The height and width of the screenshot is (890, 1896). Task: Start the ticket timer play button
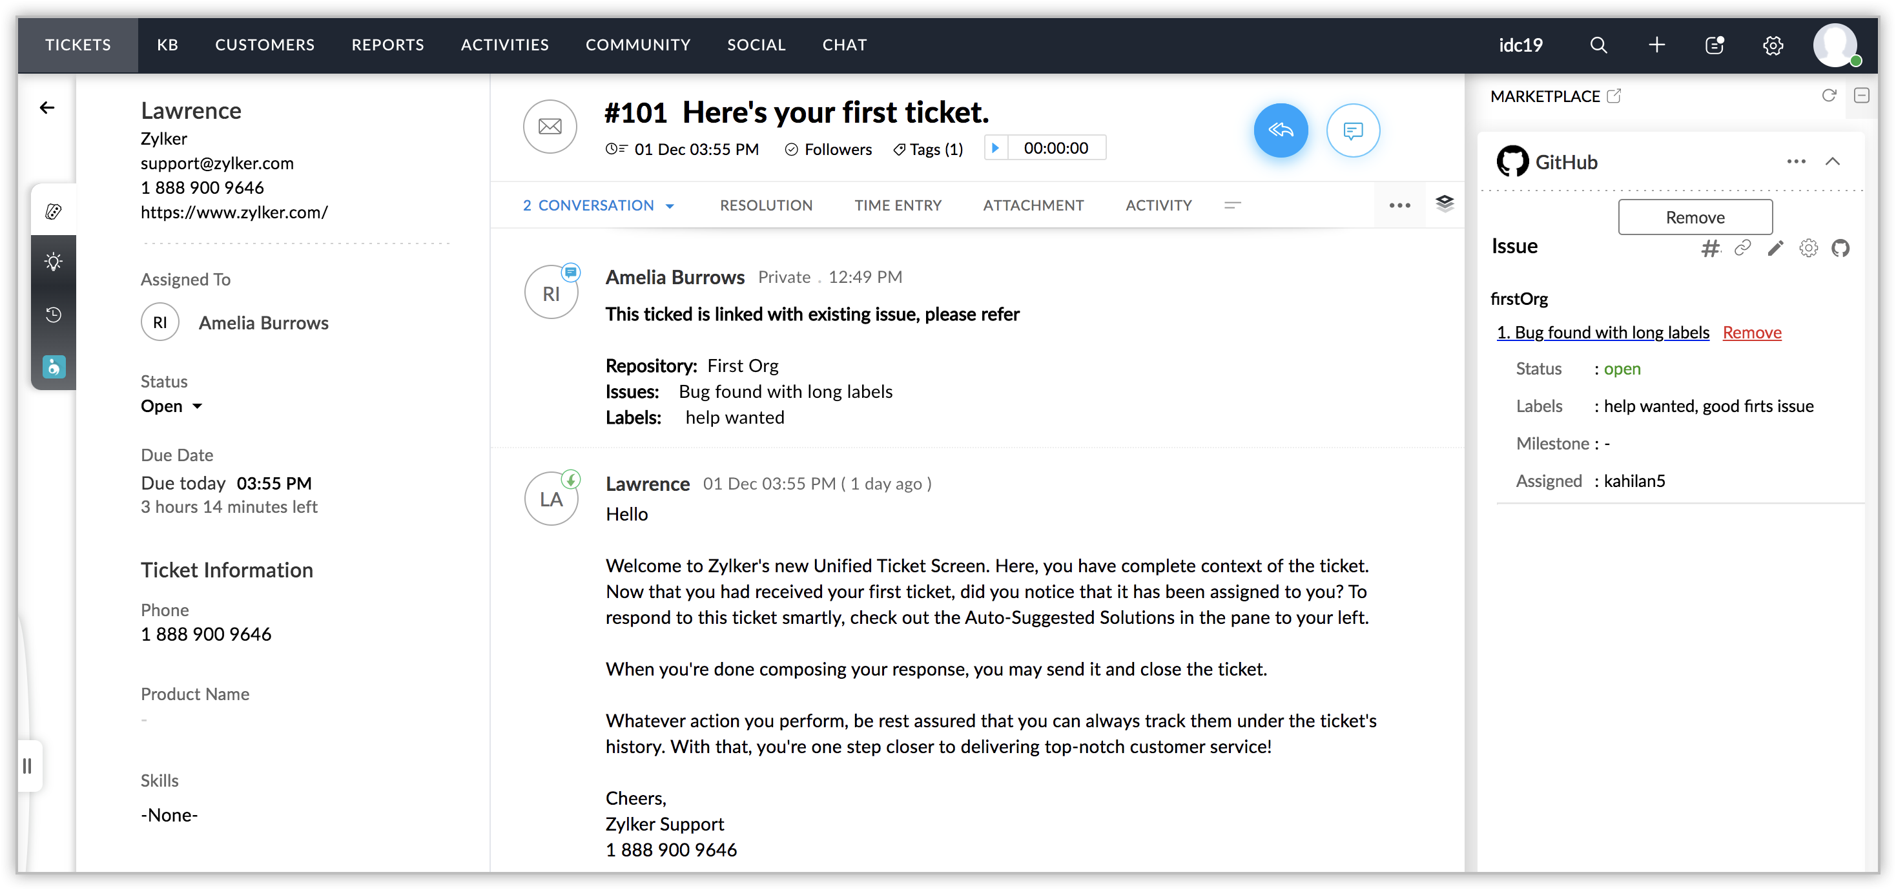click(995, 148)
